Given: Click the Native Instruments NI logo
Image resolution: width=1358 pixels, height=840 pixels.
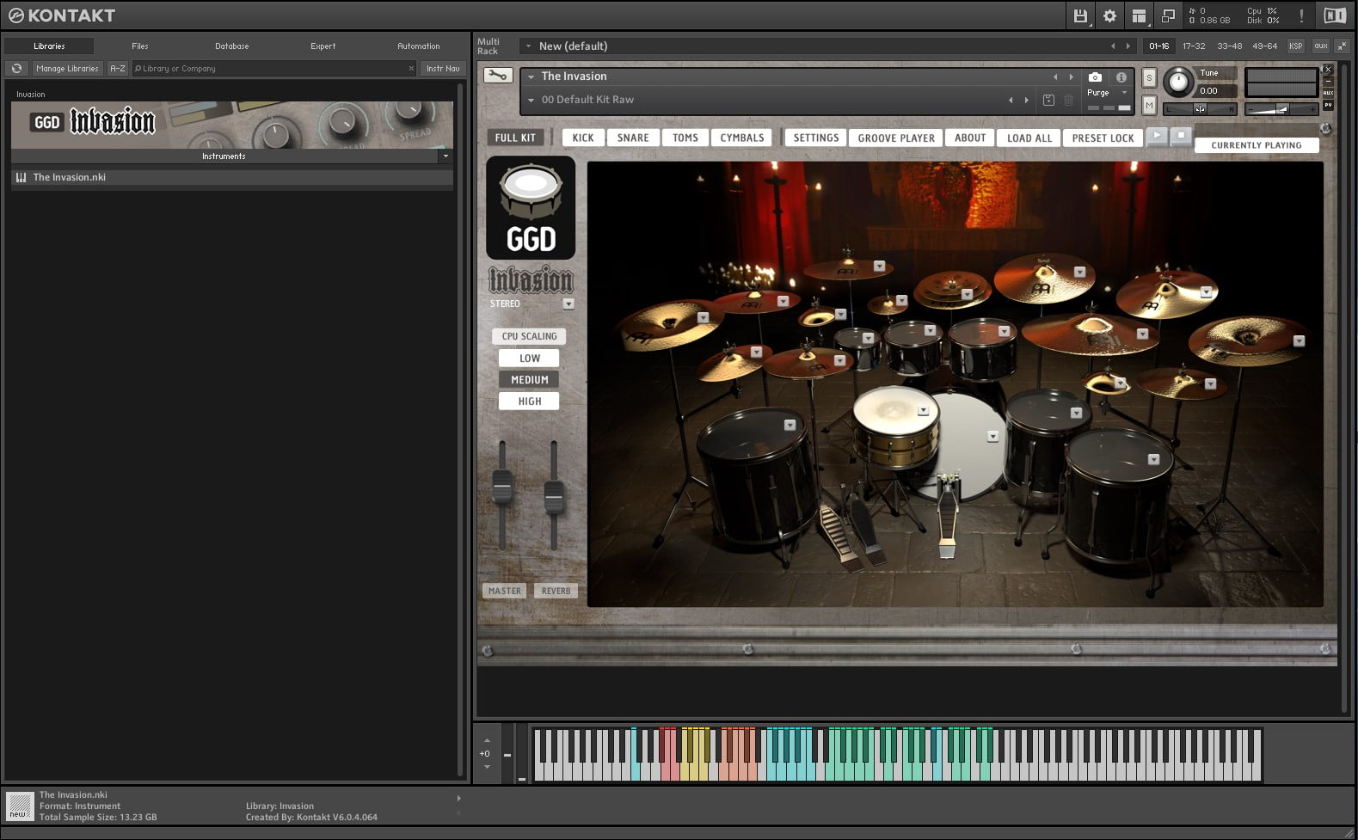Looking at the screenshot, I should [x=1334, y=15].
